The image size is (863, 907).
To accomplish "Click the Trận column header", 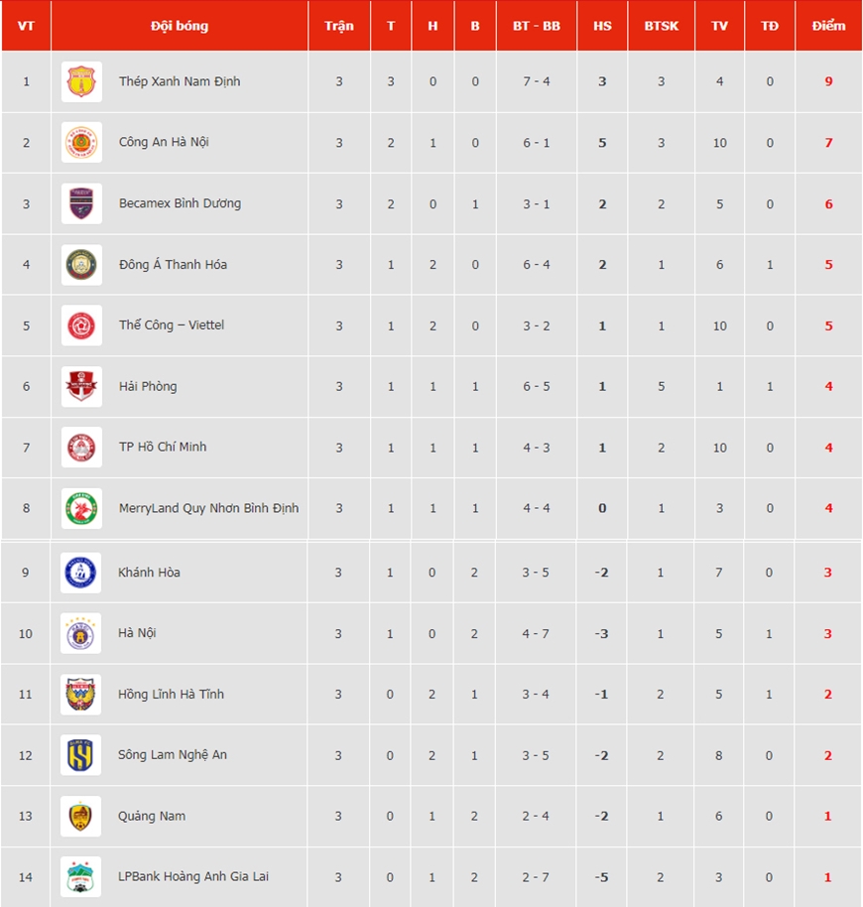I will pos(338,26).
